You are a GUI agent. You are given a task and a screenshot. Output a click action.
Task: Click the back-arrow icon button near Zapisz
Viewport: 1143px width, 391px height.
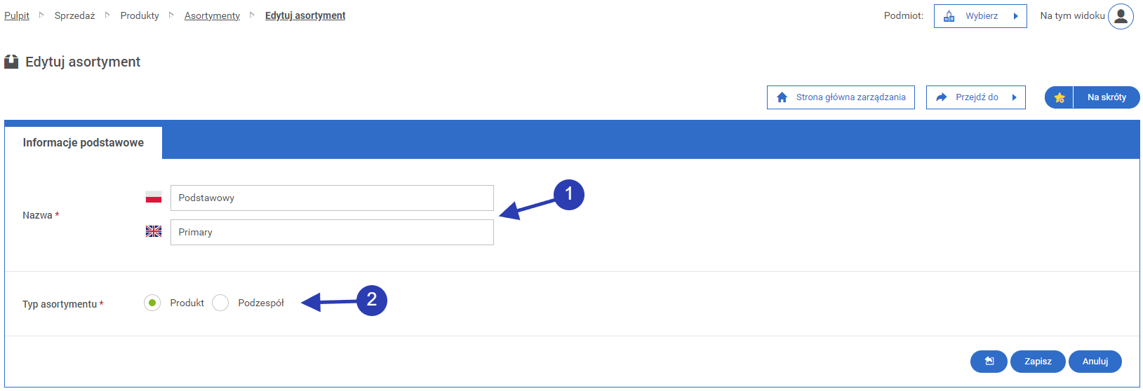[989, 362]
